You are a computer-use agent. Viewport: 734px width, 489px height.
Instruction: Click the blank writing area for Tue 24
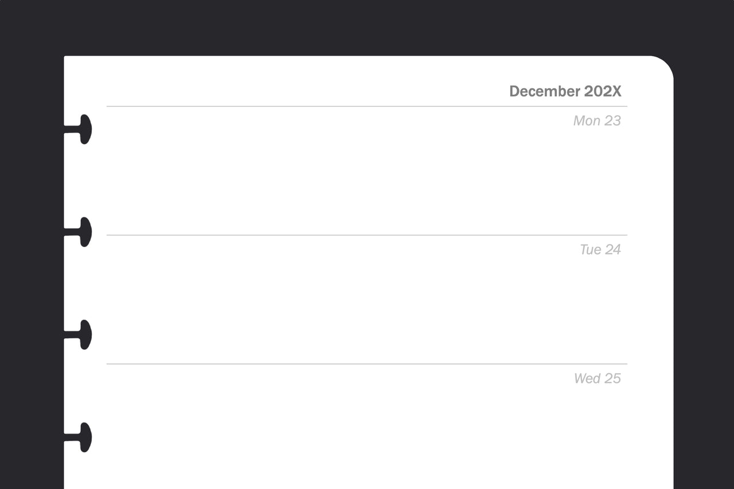(x=344, y=301)
